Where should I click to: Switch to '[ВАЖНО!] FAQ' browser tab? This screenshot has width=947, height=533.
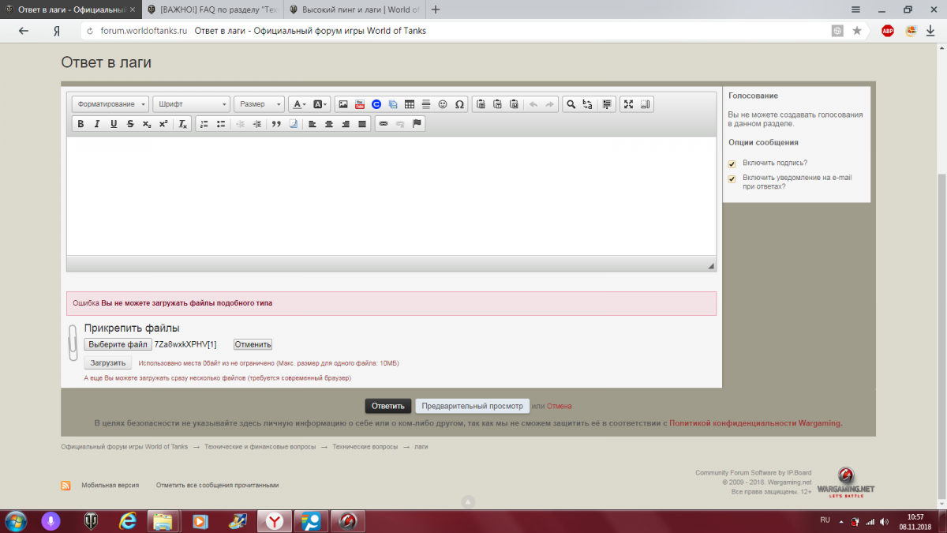point(213,9)
